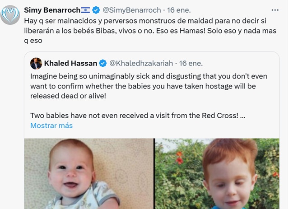Open the Khaled Hassan display name link
The height and width of the screenshot is (209, 289).
pyautogui.click(x=70, y=63)
